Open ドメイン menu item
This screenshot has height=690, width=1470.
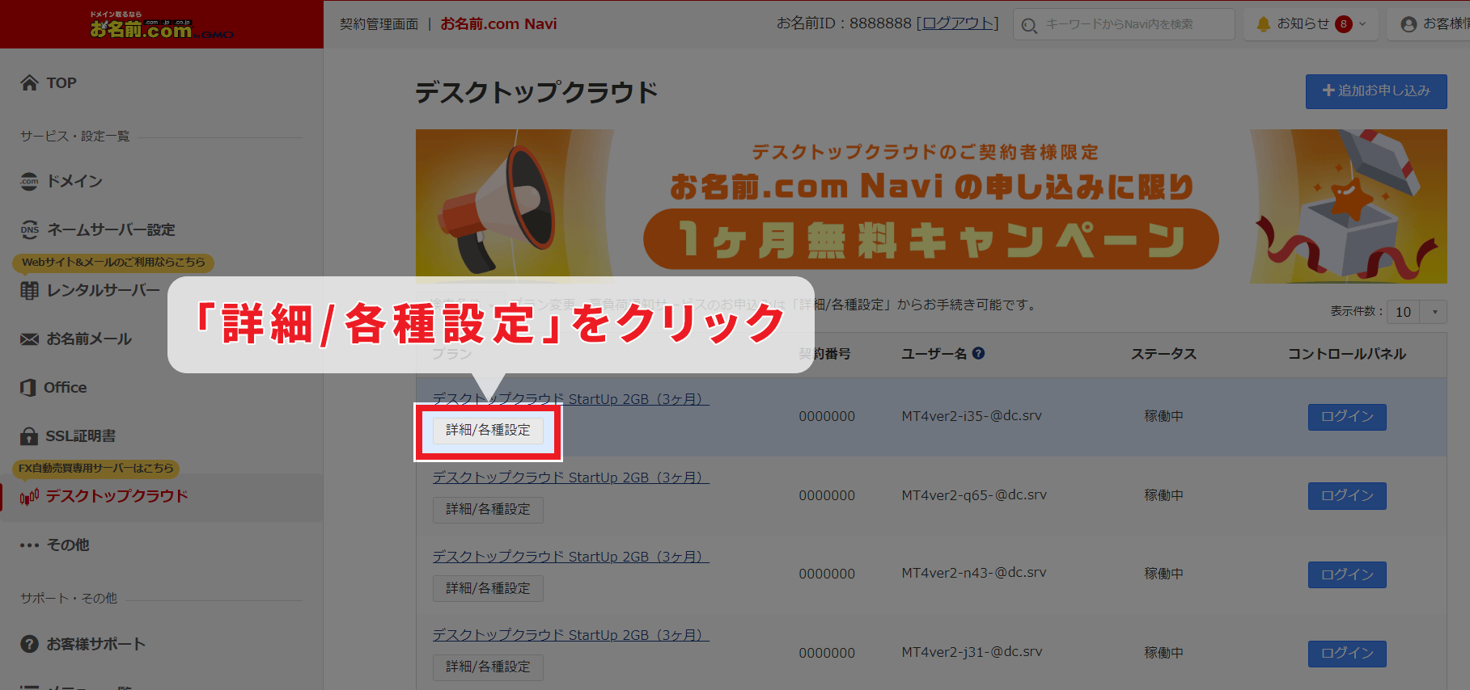coord(74,181)
